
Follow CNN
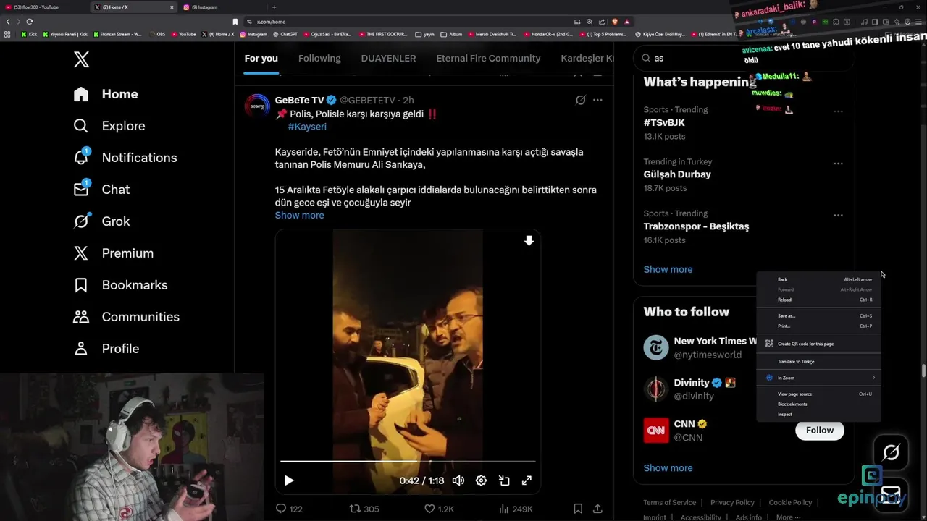[820, 431]
